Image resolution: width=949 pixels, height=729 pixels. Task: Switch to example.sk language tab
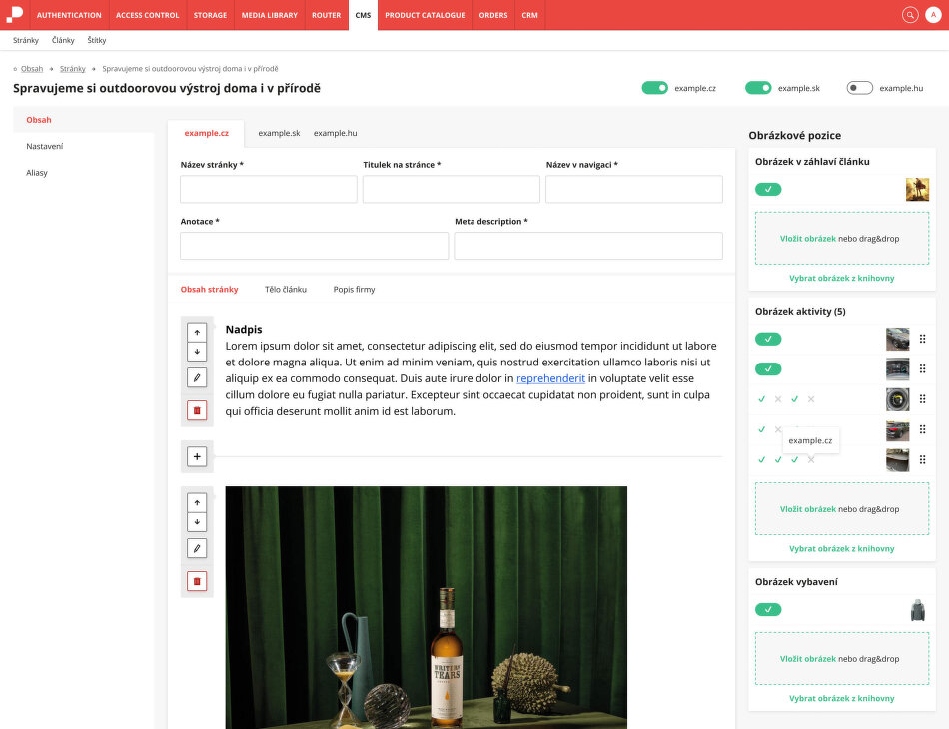(279, 133)
